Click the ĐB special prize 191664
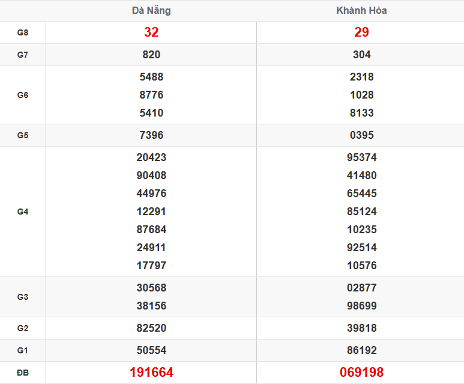The image size is (464, 384). pyautogui.click(x=151, y=373)
